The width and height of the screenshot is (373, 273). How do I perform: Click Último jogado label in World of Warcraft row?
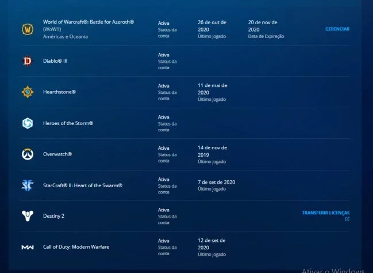pos(212,36)
